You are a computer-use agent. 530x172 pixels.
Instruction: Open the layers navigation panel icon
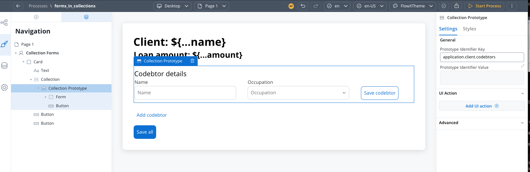tap(86, 17)
